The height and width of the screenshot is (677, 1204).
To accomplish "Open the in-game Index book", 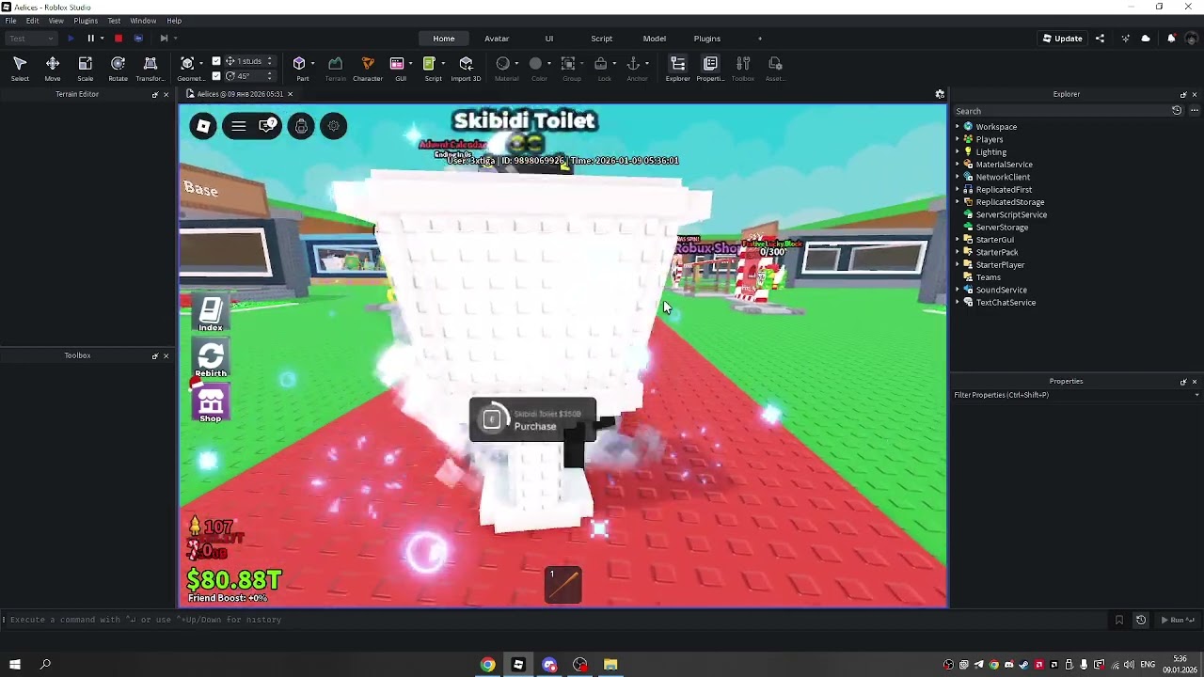I will click(x=211, y=314).
